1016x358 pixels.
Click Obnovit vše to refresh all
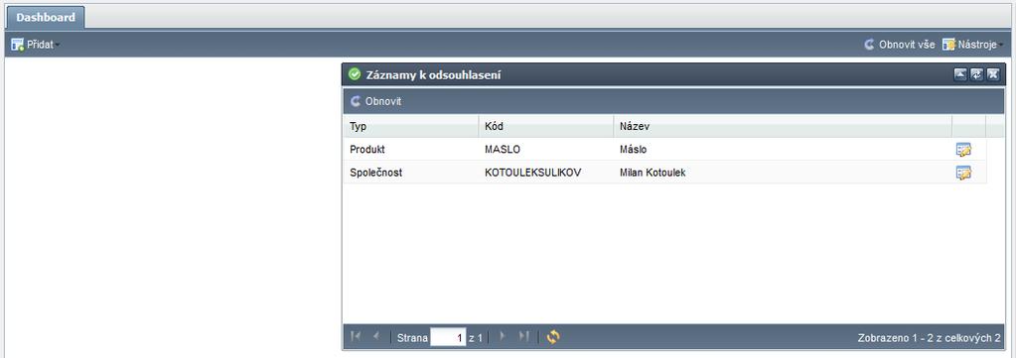[x=900, y=45]
